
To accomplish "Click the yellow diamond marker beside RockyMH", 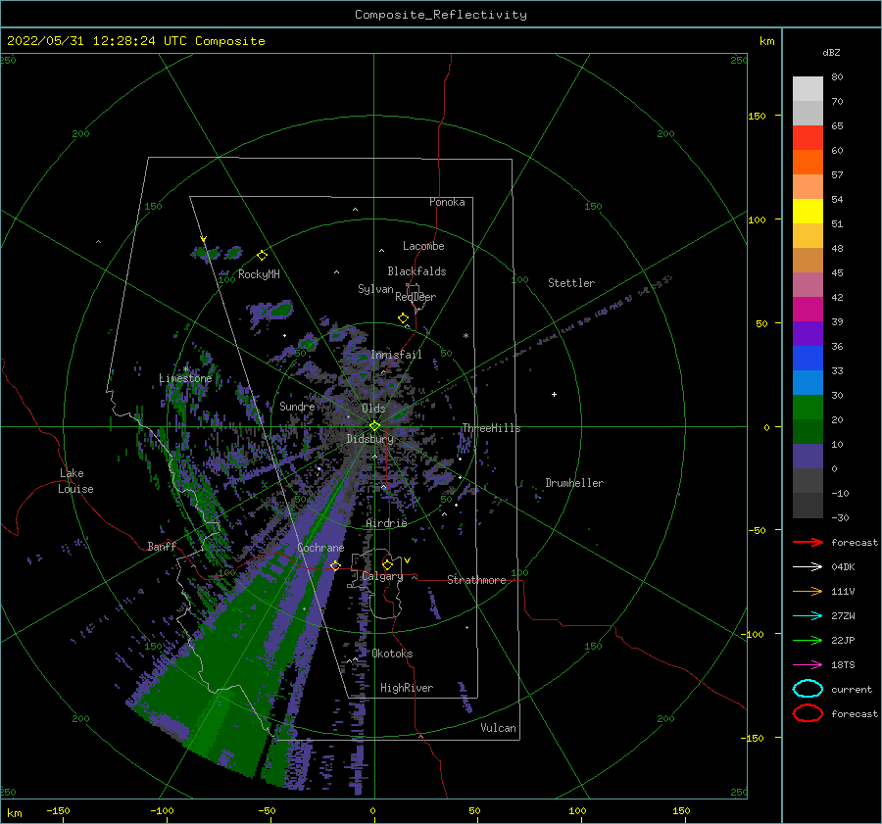I will tap(262, 256).
